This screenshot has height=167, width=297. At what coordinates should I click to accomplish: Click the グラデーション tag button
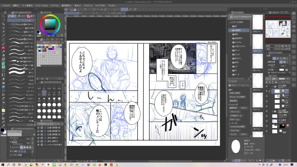pyautogui.click(x=235, y=119)
